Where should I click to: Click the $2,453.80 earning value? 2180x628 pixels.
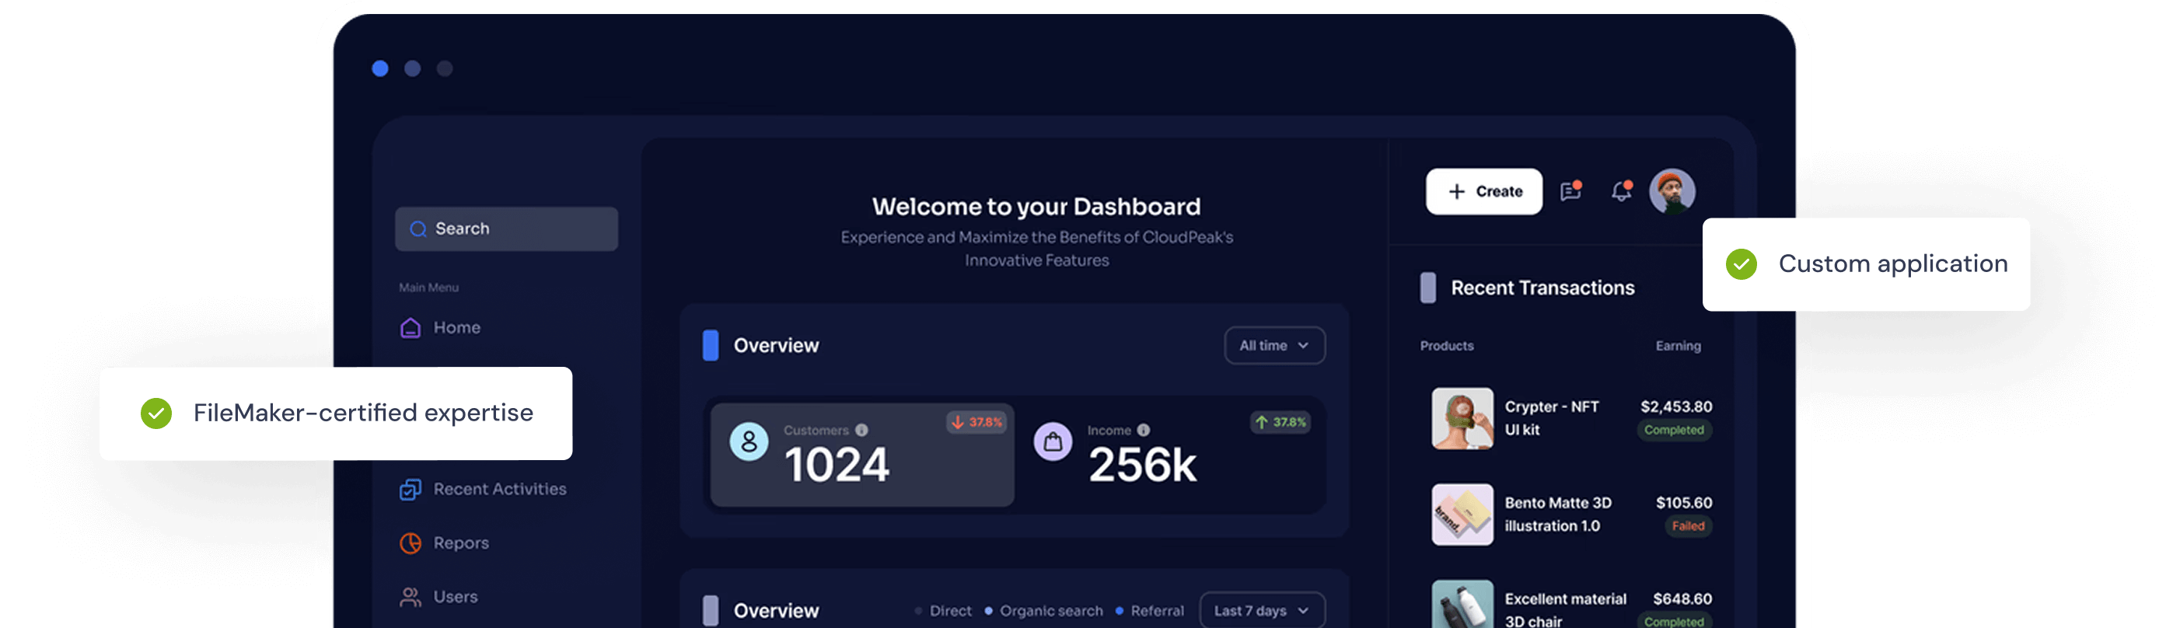click(x=1675, y=407)
